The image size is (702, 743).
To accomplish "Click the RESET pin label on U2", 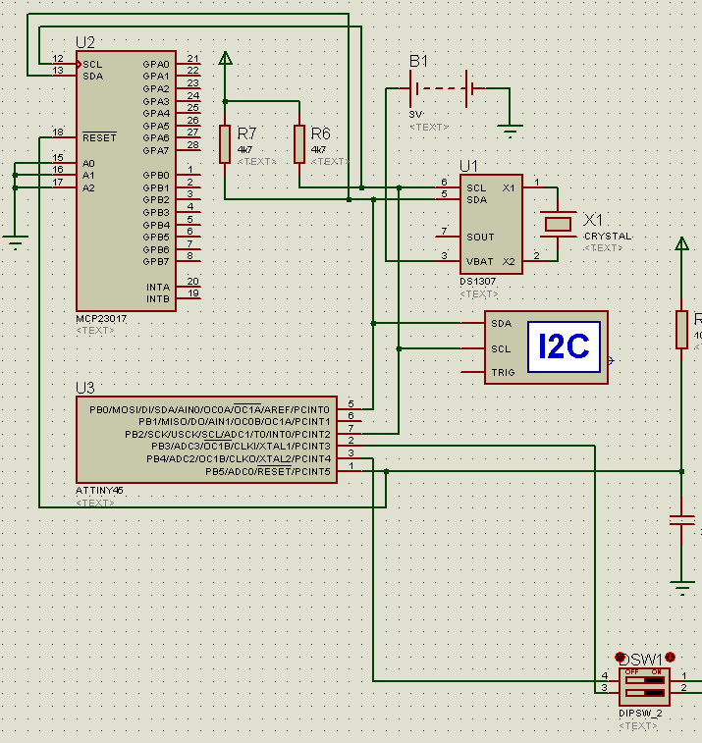I will coord(99,137).
